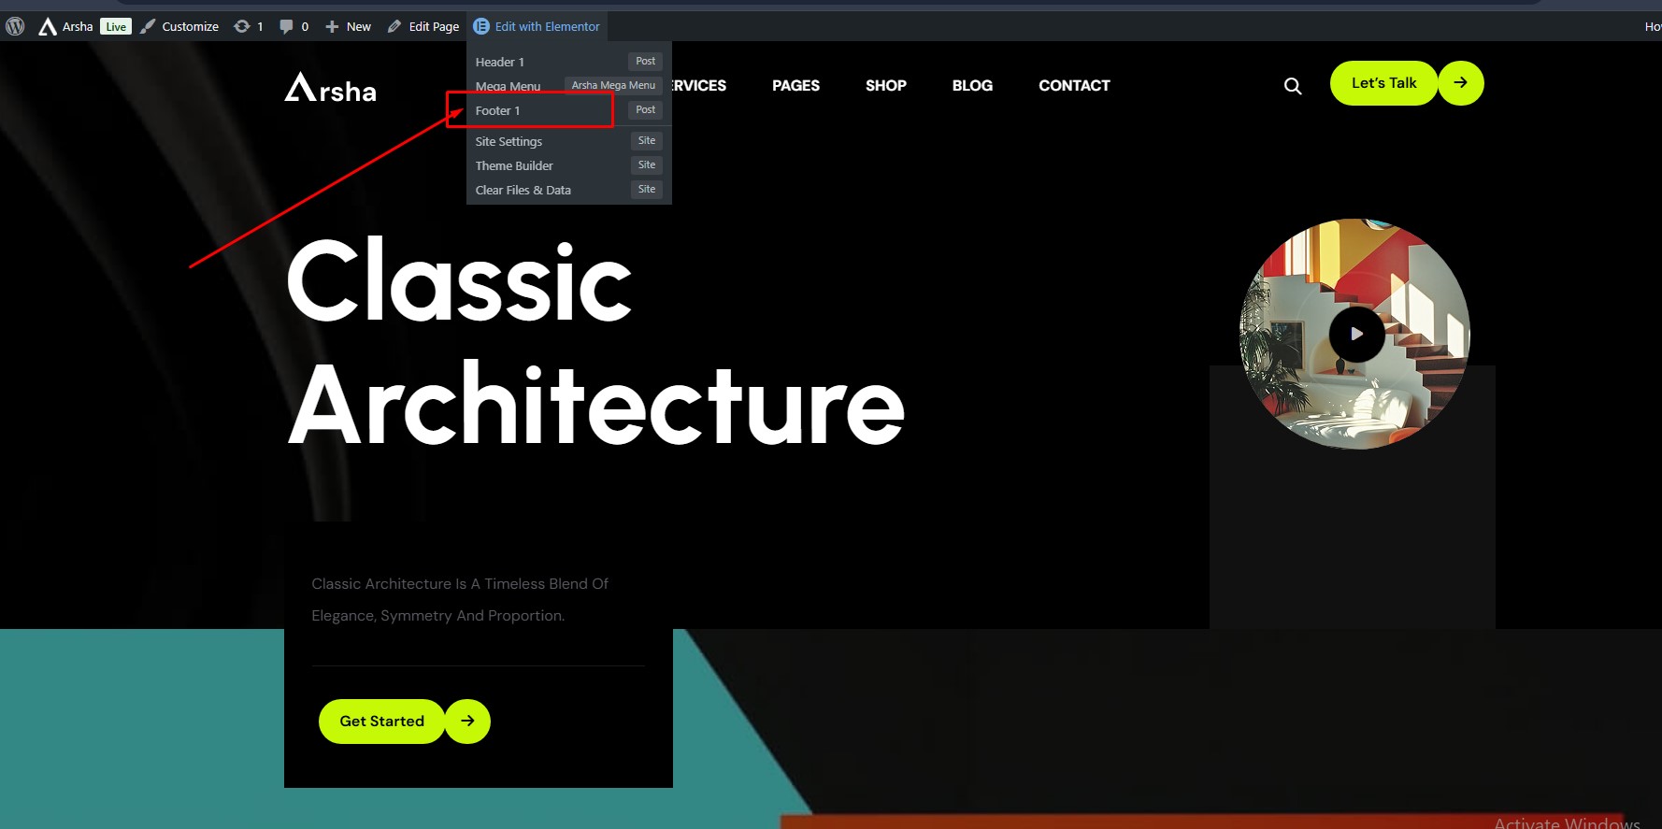The height and width of the screenshot is (829, 1662).
Task: Play the video on circular thumbnail
Action: [1356, 334]
